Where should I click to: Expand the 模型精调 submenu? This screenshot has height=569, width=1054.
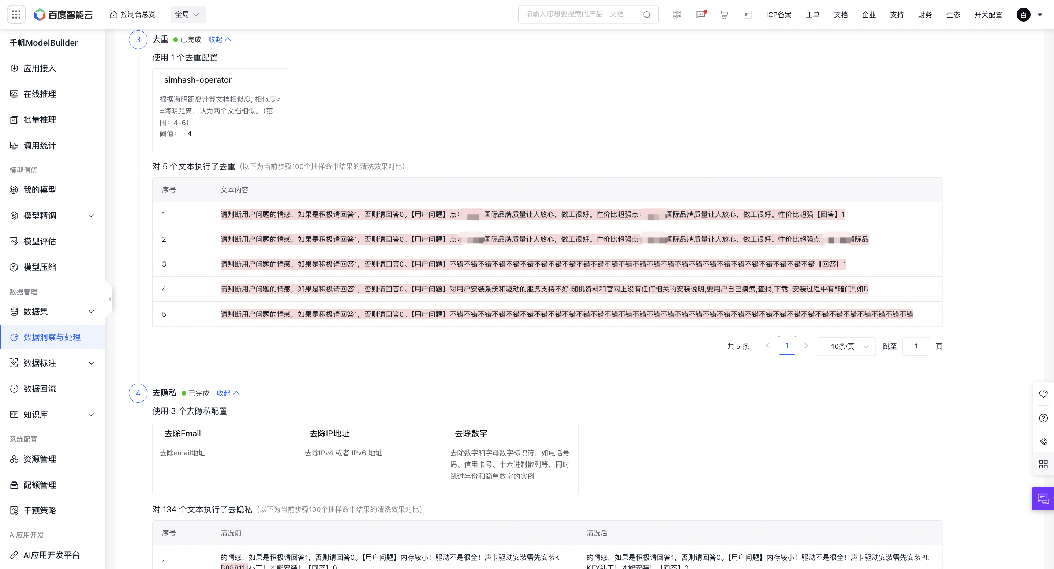(x=91, y=215)
